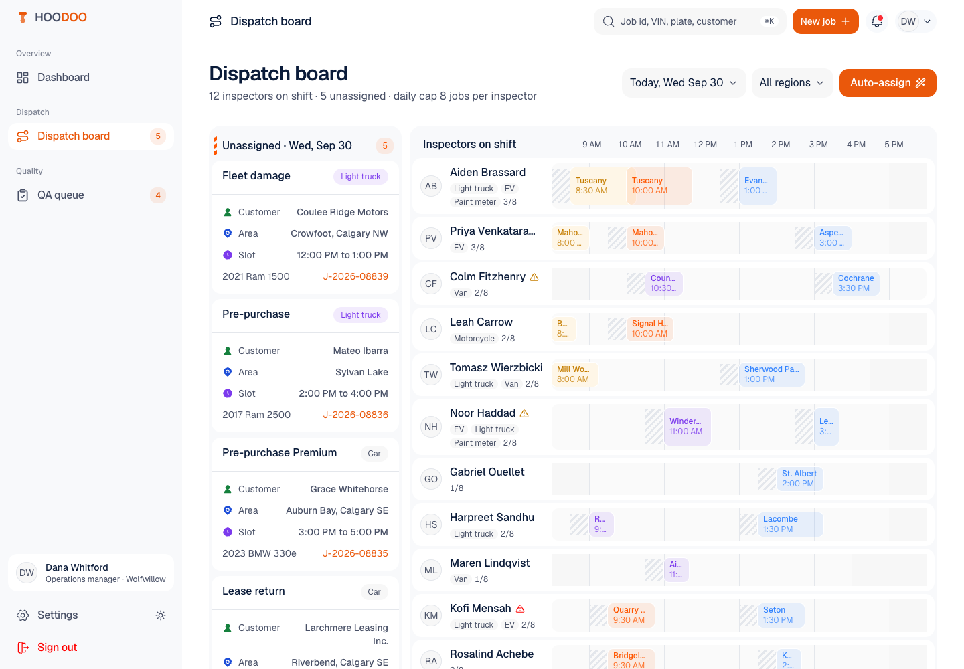Select Dispatch board in sidebar
Viewport: 964px width, 669px height.
coord(91,136)
